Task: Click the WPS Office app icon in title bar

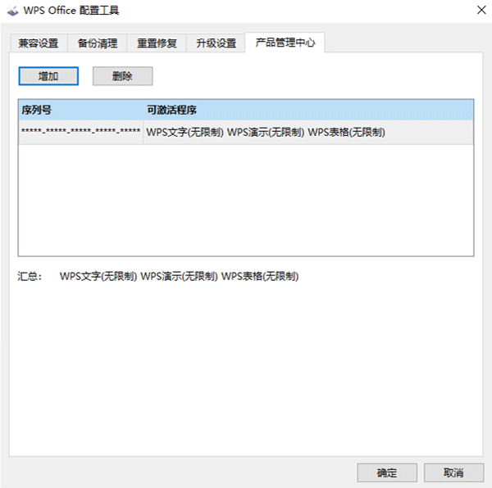Action: click(13, 11)
